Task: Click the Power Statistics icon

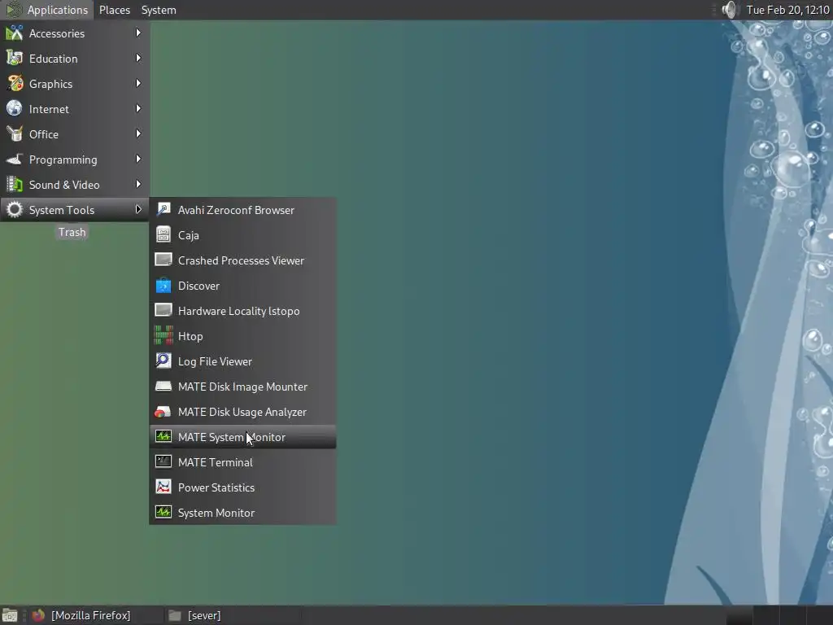Action: [164, 487]
